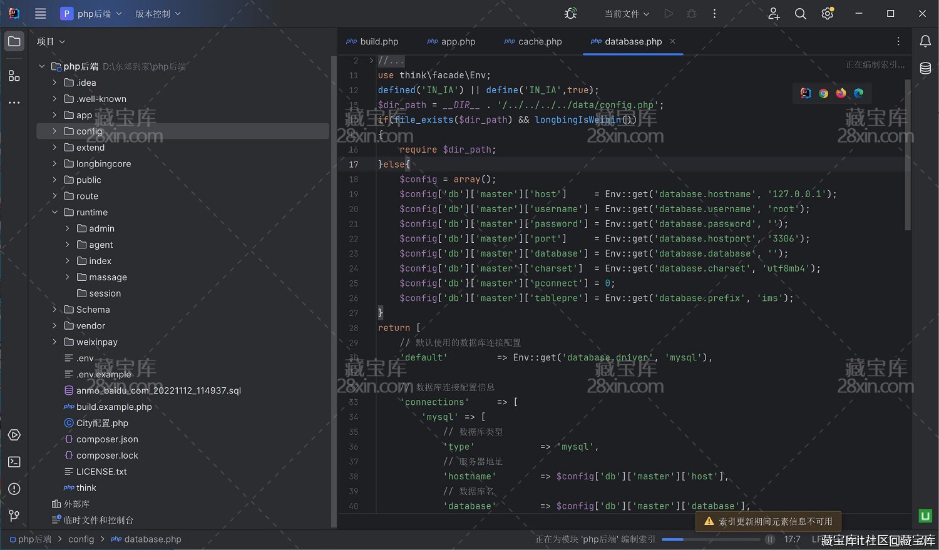Click the Search Everywhere magnifier
The image size is (939, 550).
800,14
